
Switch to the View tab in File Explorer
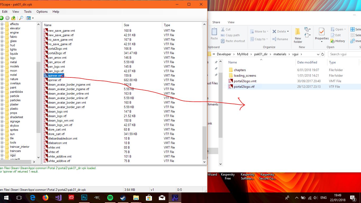(231, 22)
